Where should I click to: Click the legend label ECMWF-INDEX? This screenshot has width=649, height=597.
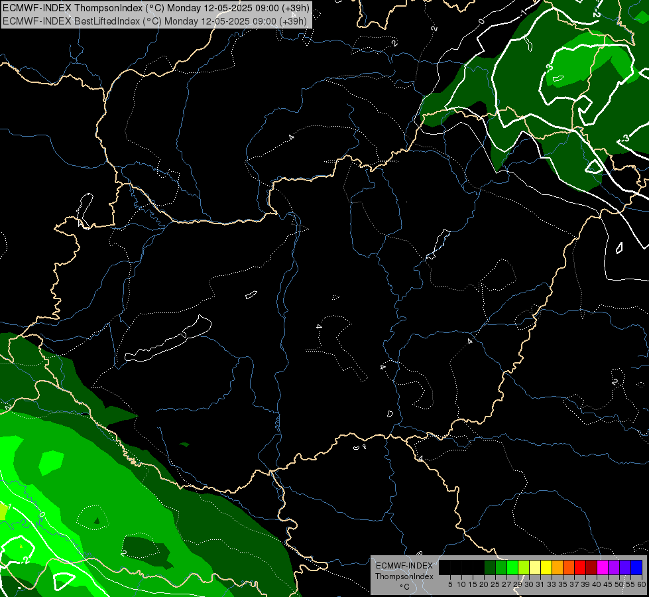click(x=404, y=566)
